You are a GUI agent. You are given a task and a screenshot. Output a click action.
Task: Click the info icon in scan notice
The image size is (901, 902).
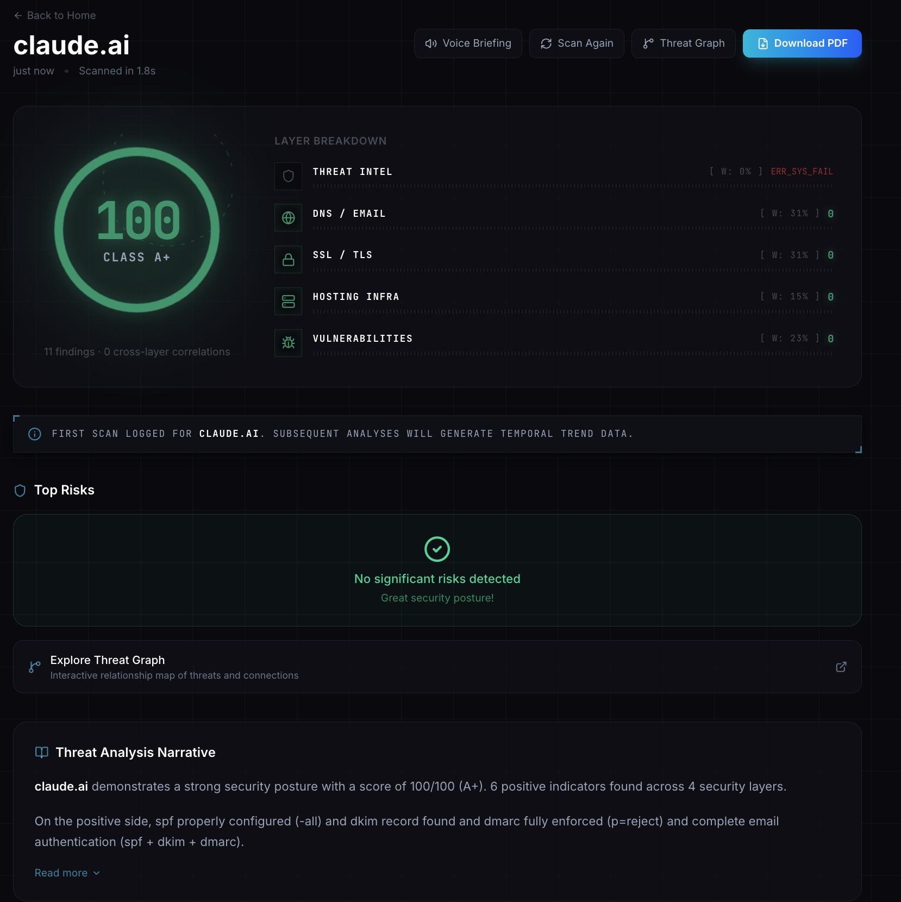[x=35, y=434]
